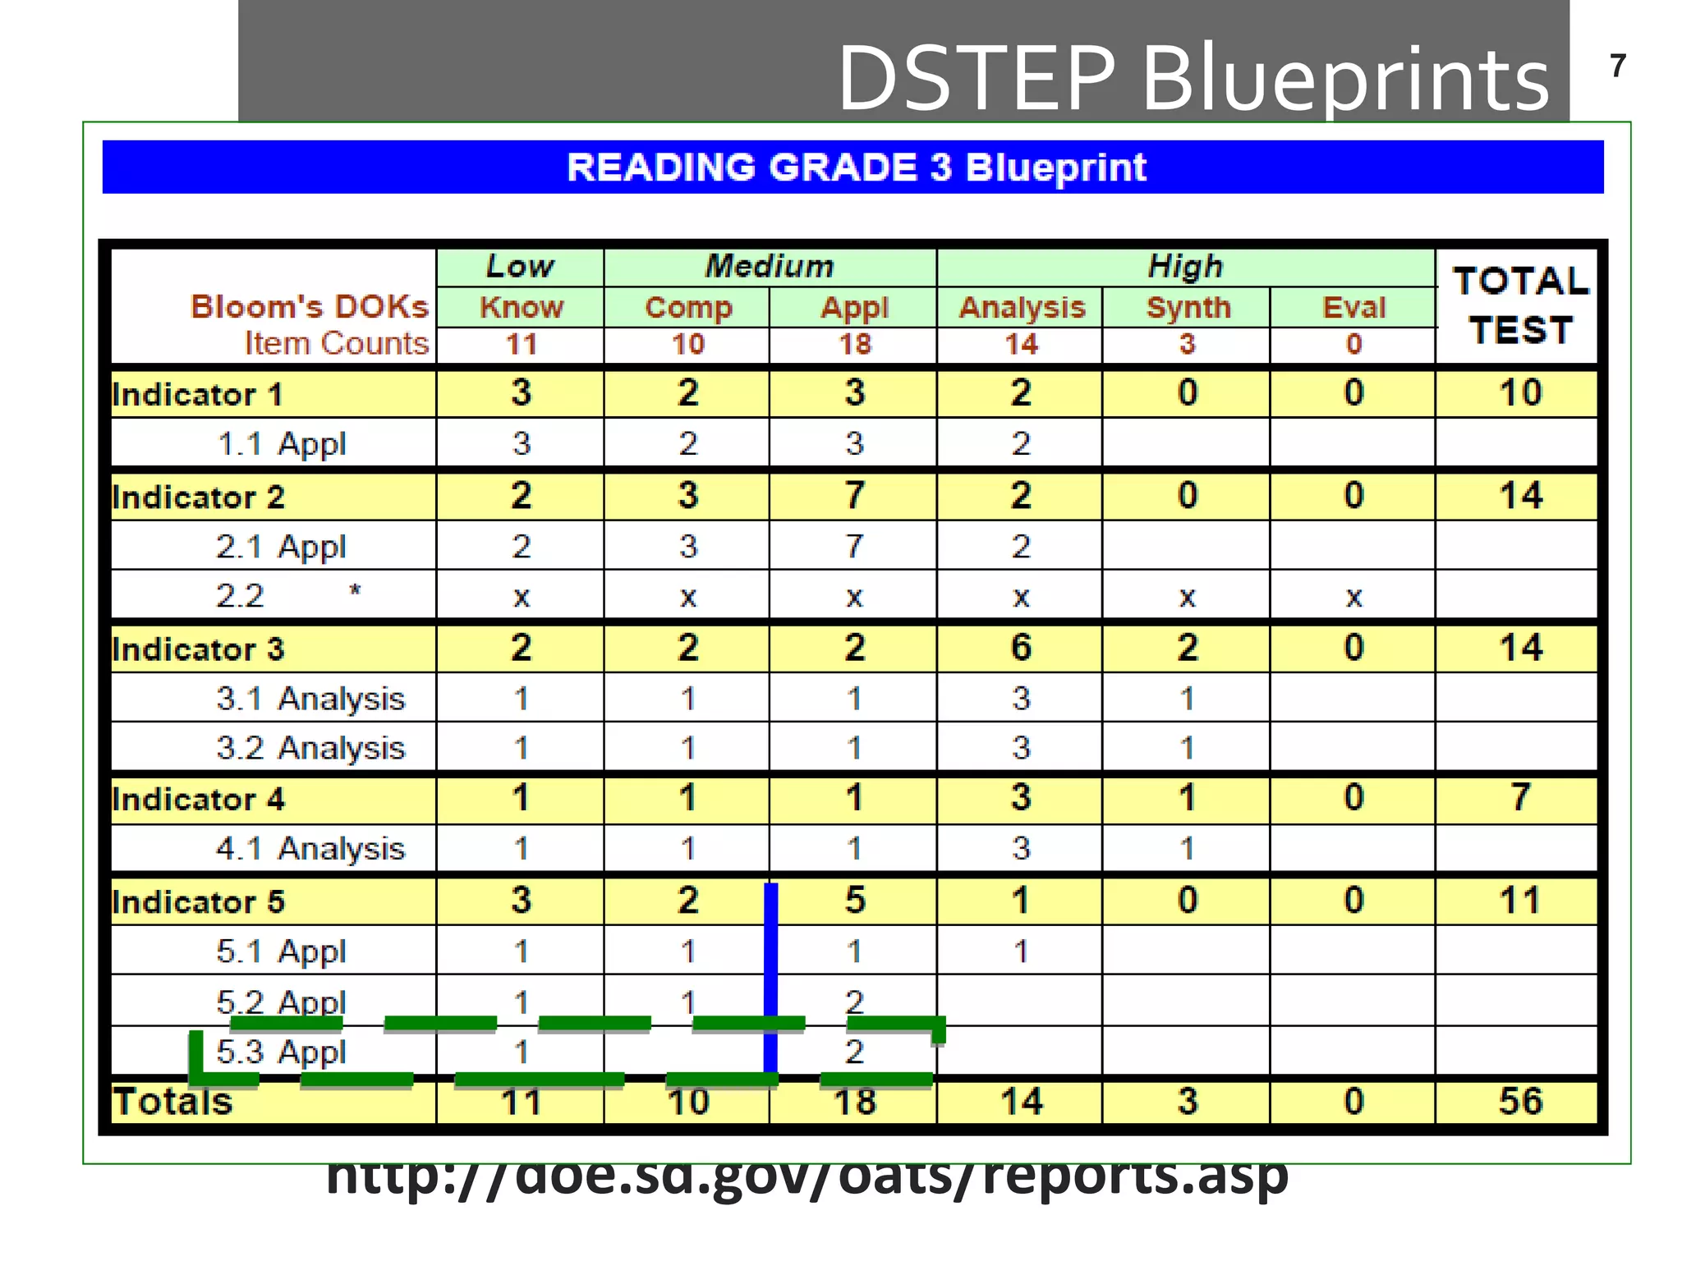Click the Comp column header
Image resolution: width=1682 pixels, height=1261 pixels.
[688, 307]
